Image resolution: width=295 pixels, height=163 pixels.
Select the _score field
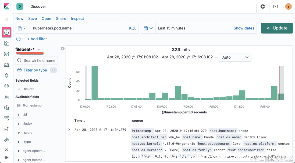click(x=27, y=133)
